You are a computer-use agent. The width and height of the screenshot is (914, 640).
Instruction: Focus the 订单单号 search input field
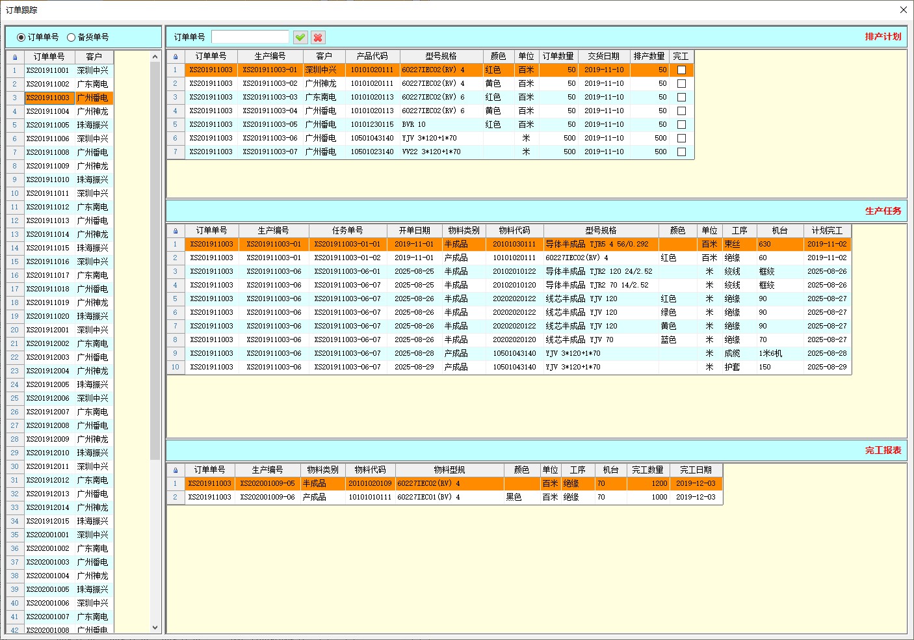(250, 37)
